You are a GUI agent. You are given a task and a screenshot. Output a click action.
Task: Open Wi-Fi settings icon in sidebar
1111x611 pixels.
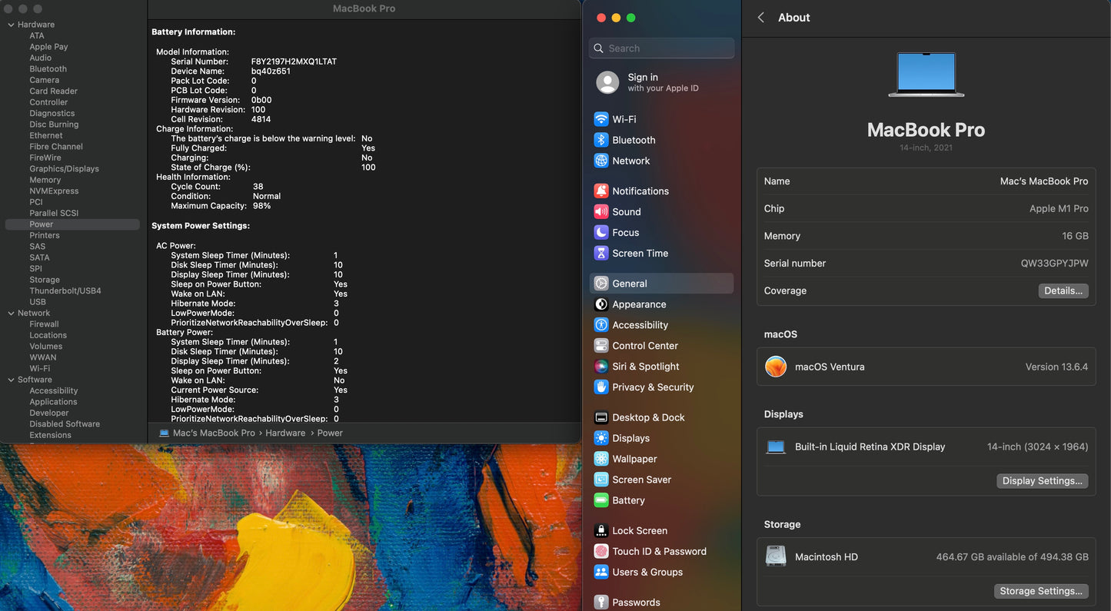601,119
